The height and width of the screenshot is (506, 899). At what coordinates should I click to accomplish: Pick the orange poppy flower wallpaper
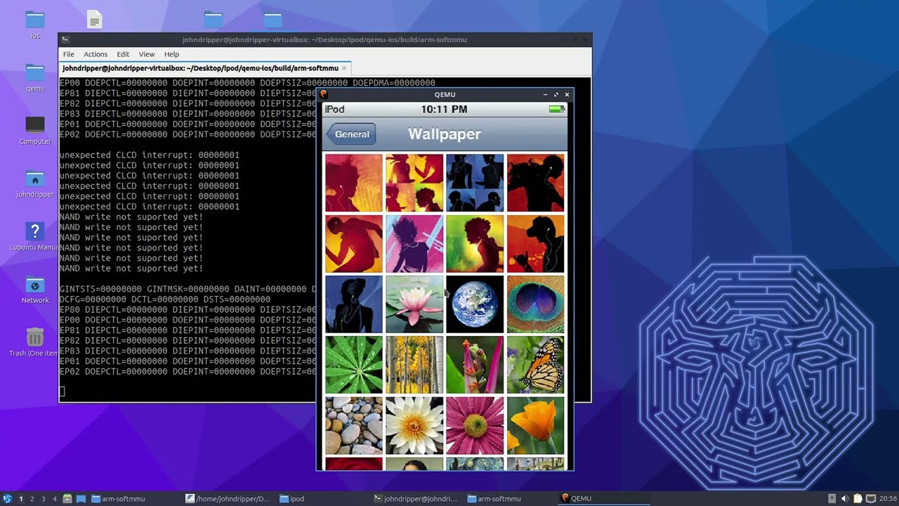[535, 426]
